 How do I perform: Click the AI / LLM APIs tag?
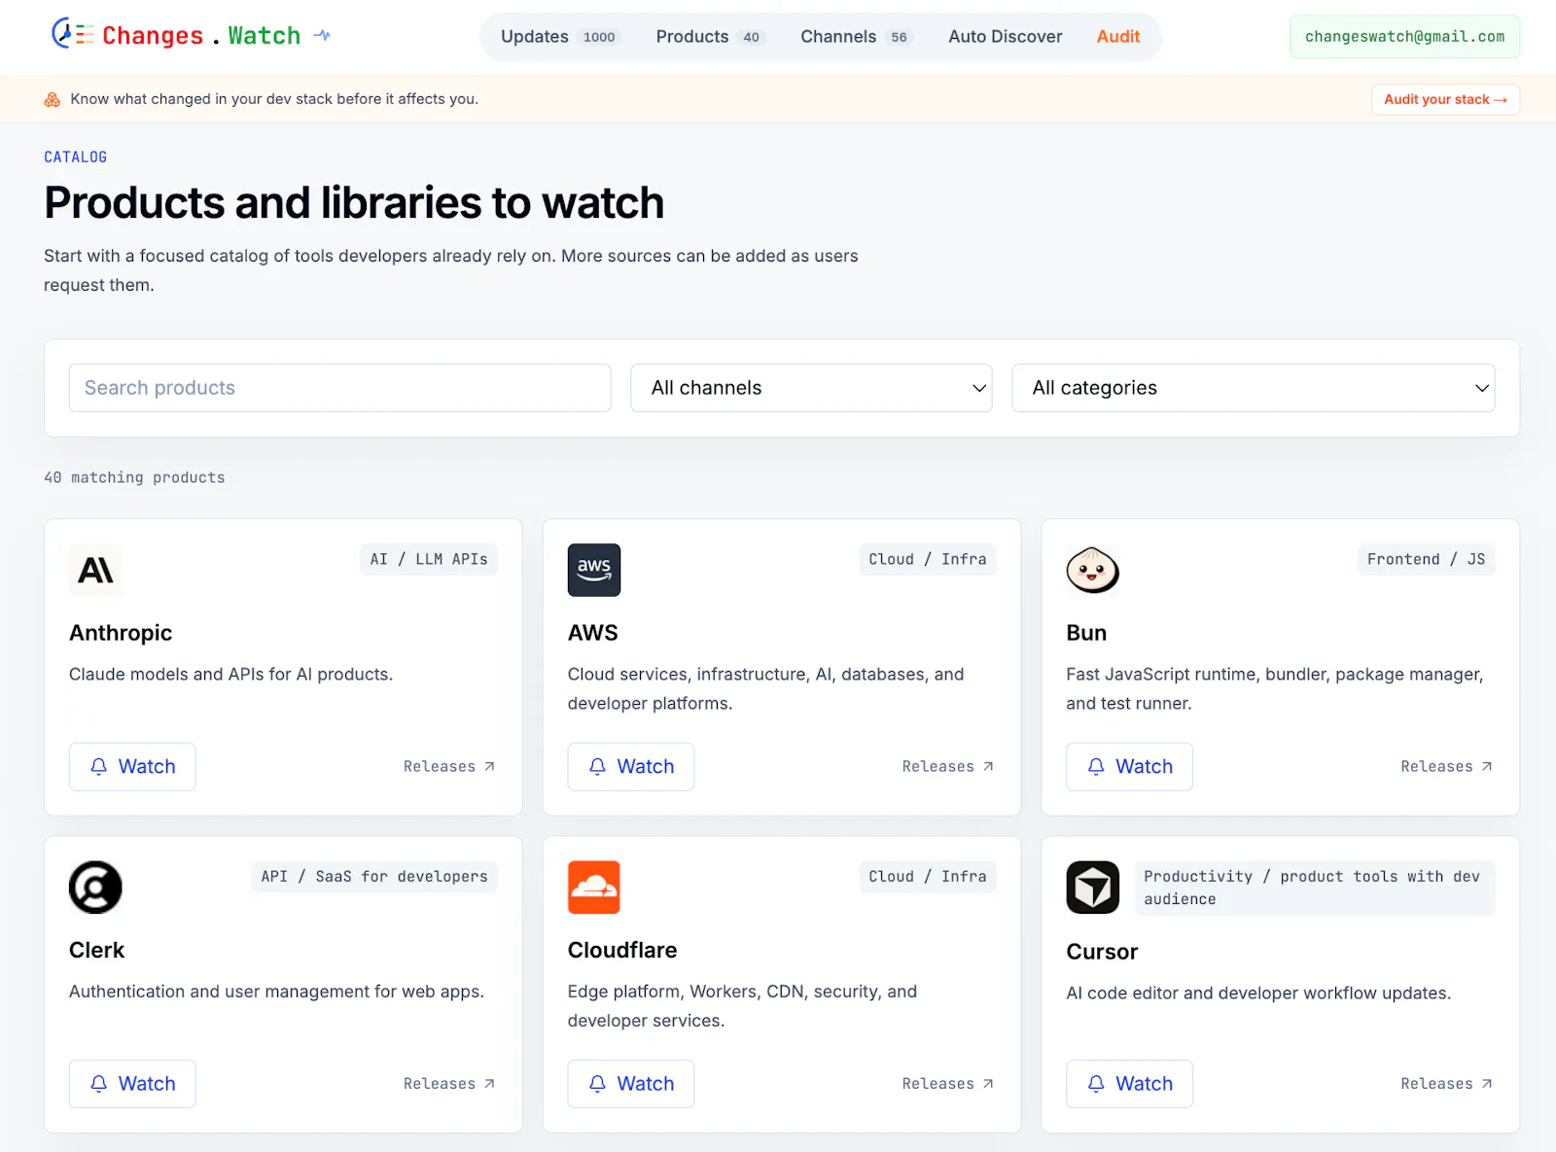pyautogui.click(x=429, y=559)
